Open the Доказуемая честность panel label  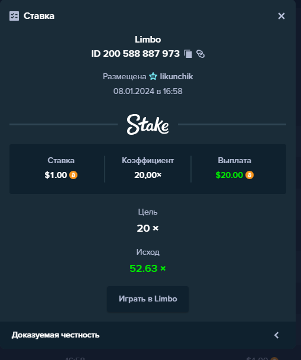click(x=56, y=335)
